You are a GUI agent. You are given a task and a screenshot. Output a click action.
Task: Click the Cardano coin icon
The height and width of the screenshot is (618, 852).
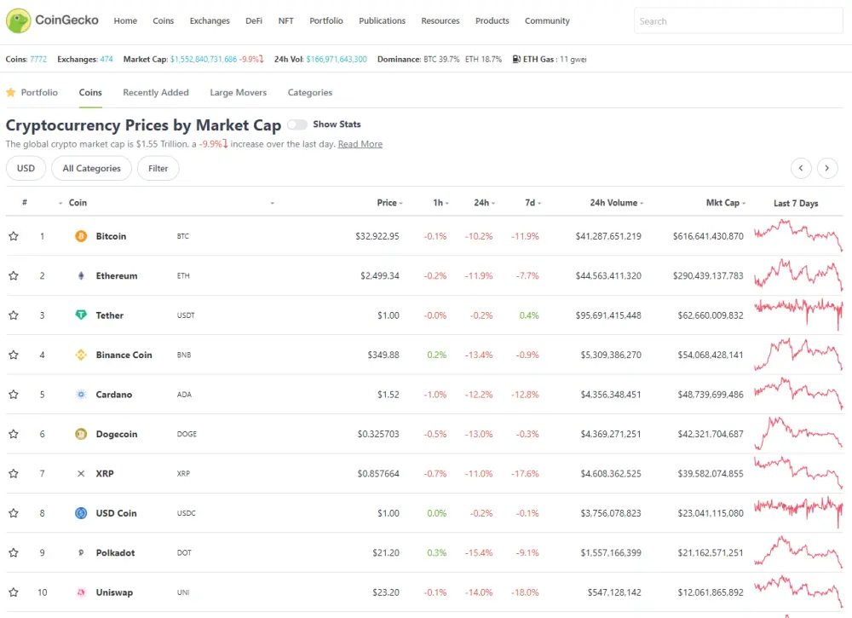[x=81, y=395]
